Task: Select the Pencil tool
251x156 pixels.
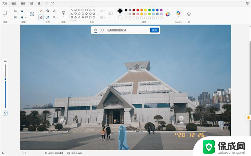Action: 41,11
